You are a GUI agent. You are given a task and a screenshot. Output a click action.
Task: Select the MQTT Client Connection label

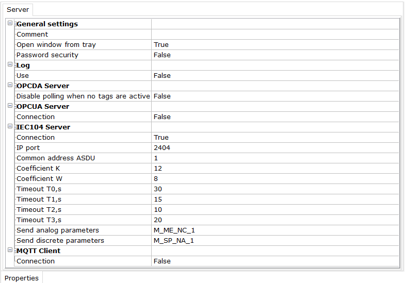[36, 261]
